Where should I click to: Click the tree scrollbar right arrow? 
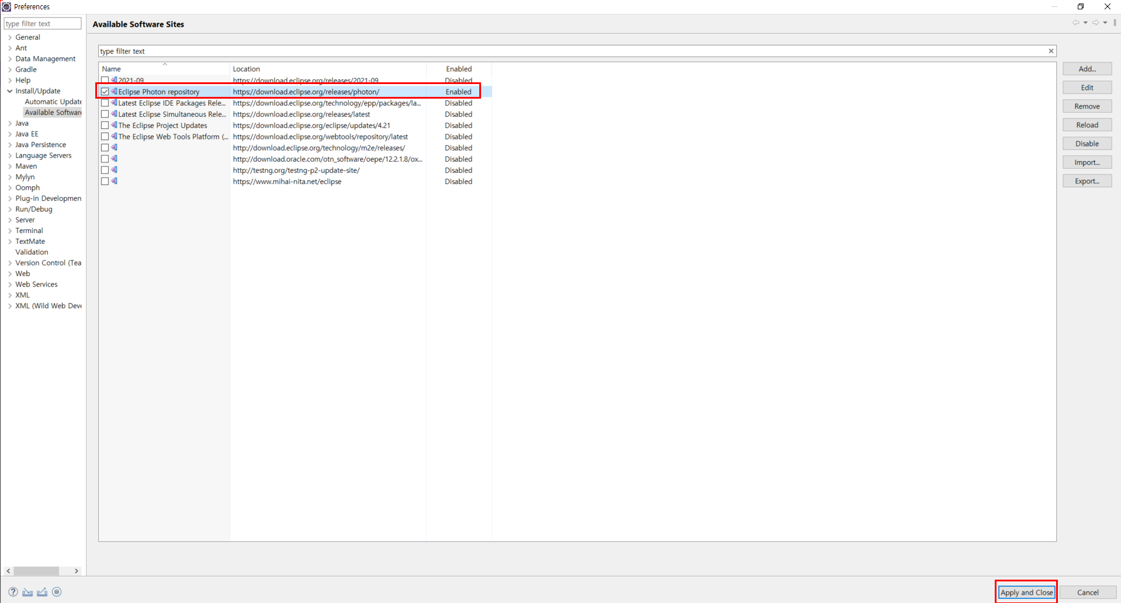coord(77,571)
